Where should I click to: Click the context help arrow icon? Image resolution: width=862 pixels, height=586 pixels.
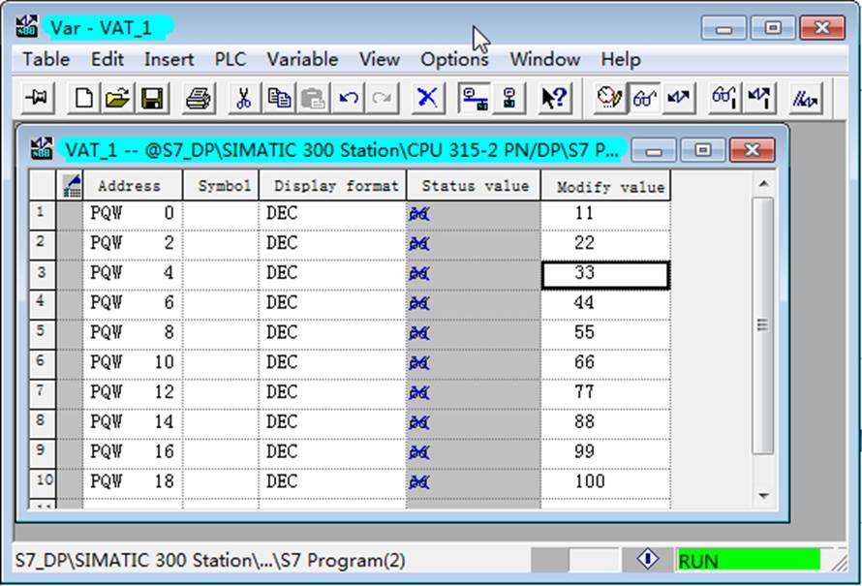click(554, 99)
